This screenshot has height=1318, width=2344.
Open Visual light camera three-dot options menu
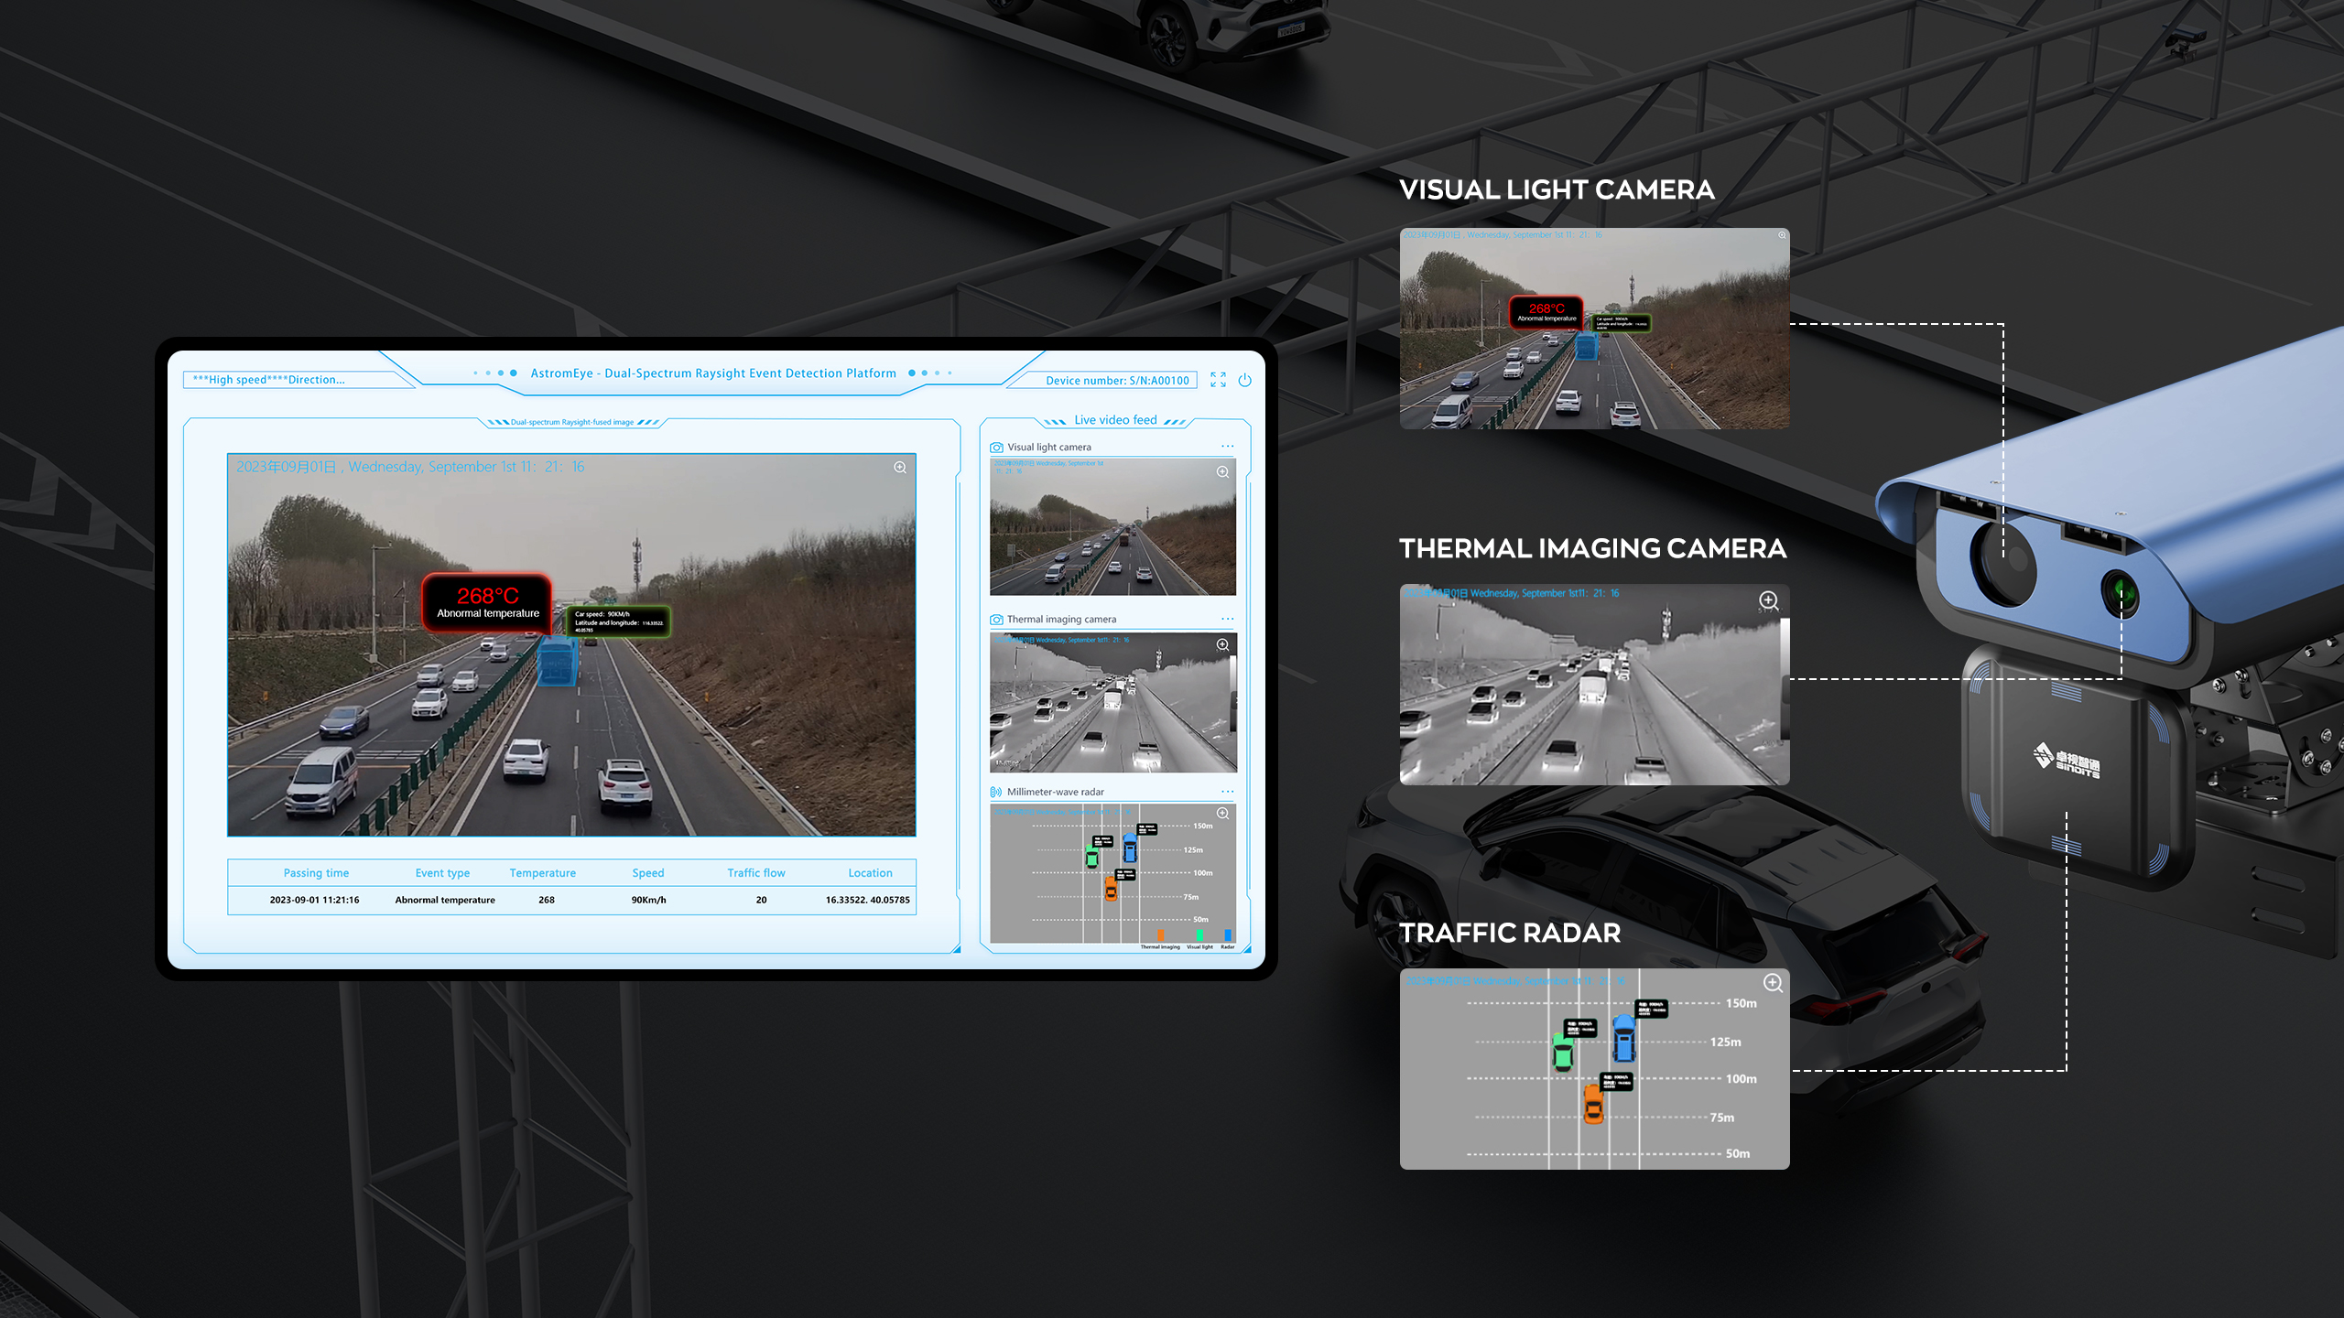[1227, 447]
